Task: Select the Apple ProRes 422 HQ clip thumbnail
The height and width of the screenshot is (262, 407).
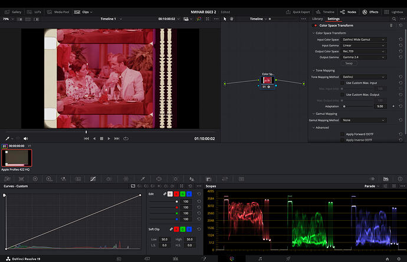Action: [17, 157]
